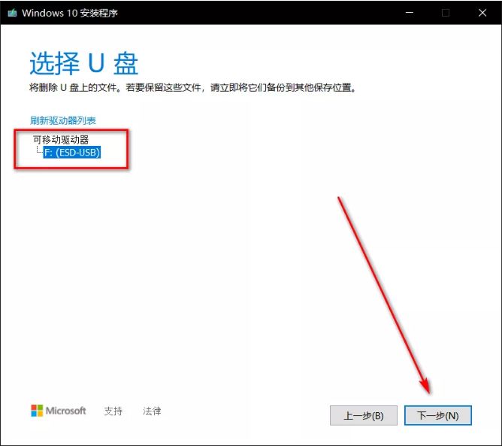Click tree connector line beside F: drive

(39, 151)
